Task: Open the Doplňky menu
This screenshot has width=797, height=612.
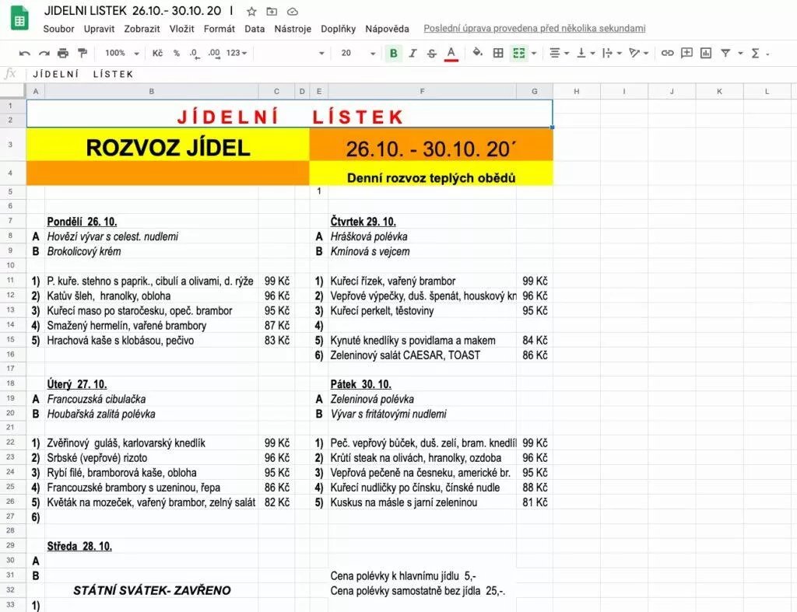Action: coord(338,29)
